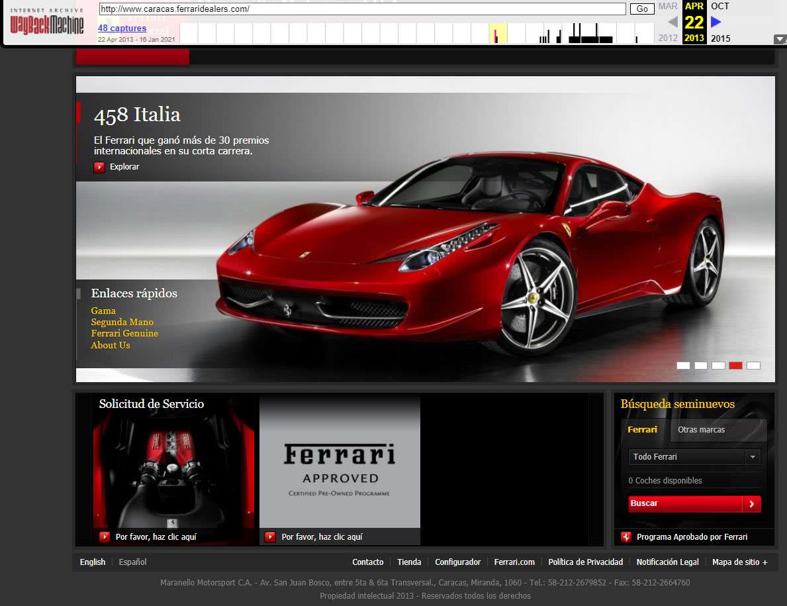The width and height of the screenshot is (787, 606).
Task: Open Segunda Mano quick link
Action: [x=122, y=322]
